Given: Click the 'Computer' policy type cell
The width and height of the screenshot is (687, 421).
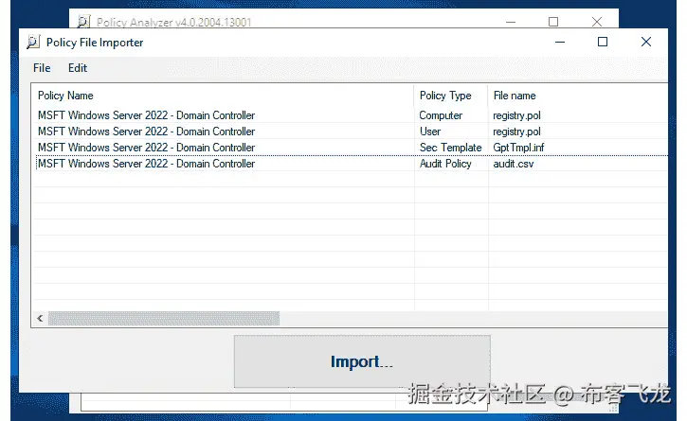Looking at the screenshot, I should point(441,115).
